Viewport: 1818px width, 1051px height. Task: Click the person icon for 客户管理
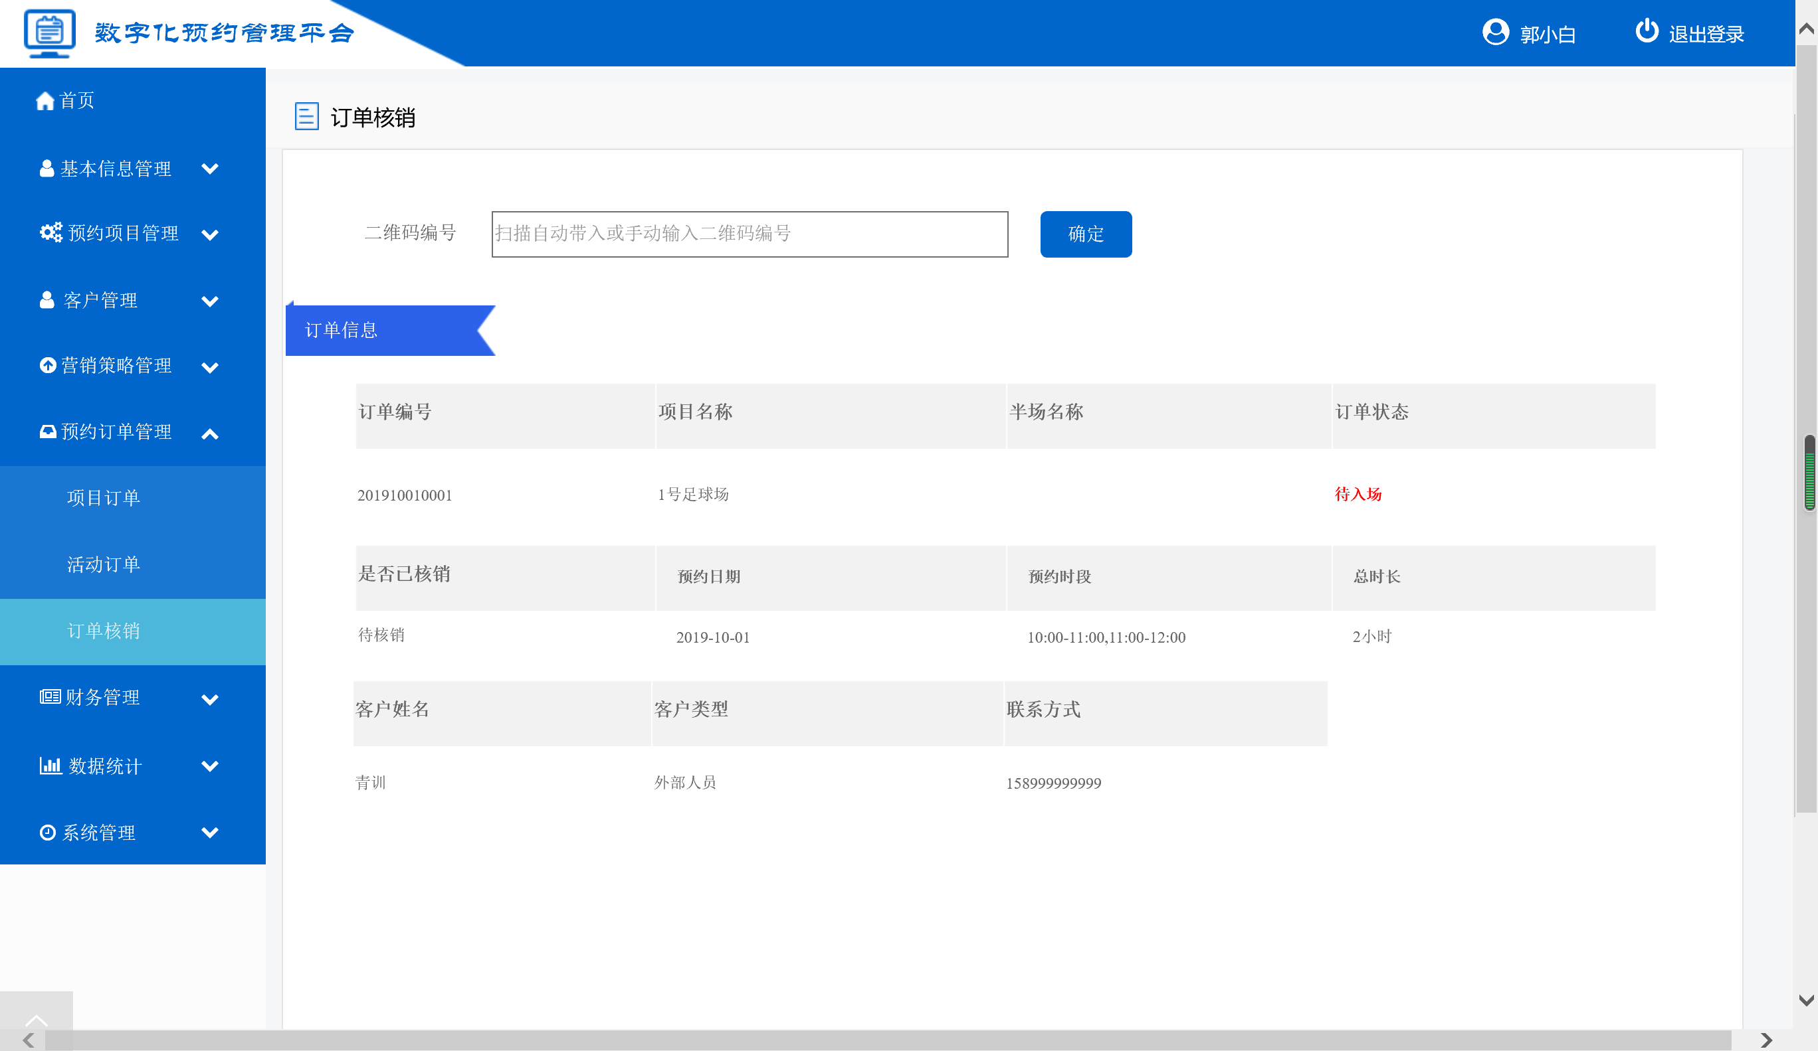47,300
